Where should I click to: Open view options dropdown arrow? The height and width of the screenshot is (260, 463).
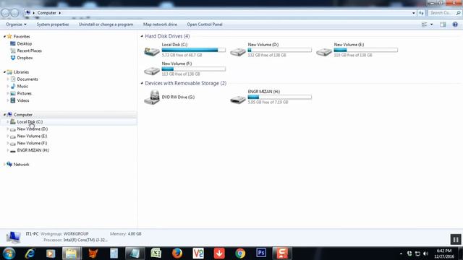point(431,25)
